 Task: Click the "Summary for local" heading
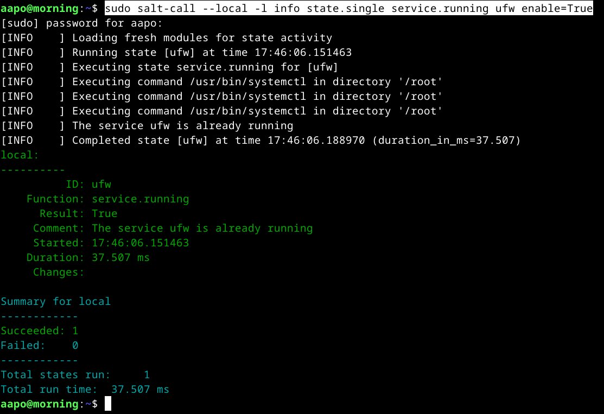click(55, 302)
